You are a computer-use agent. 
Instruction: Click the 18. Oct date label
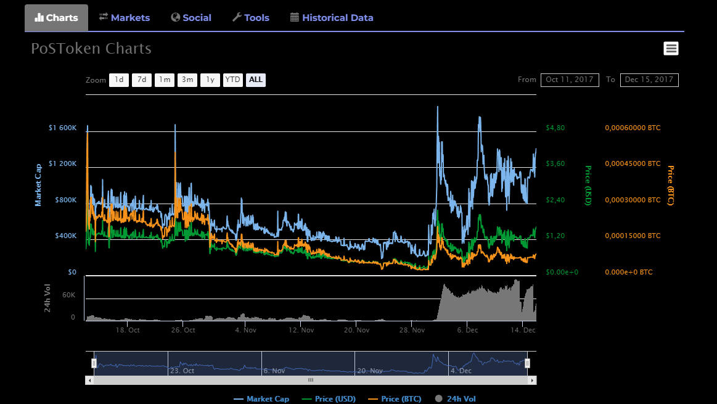pyautogui.click(x=128, y=330)
